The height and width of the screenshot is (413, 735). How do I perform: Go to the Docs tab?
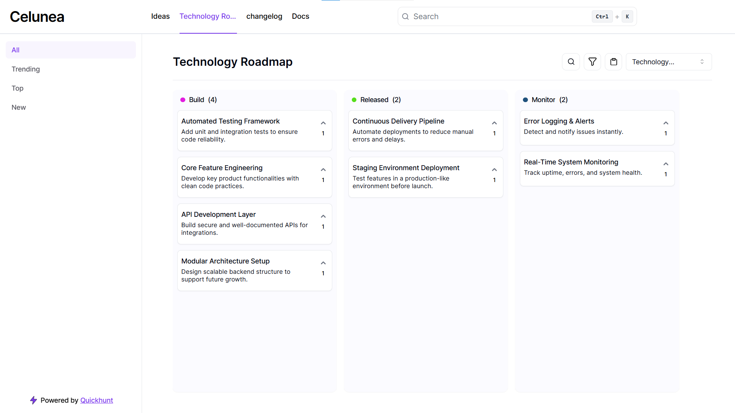pyautogui.click(x=301, y=16)
